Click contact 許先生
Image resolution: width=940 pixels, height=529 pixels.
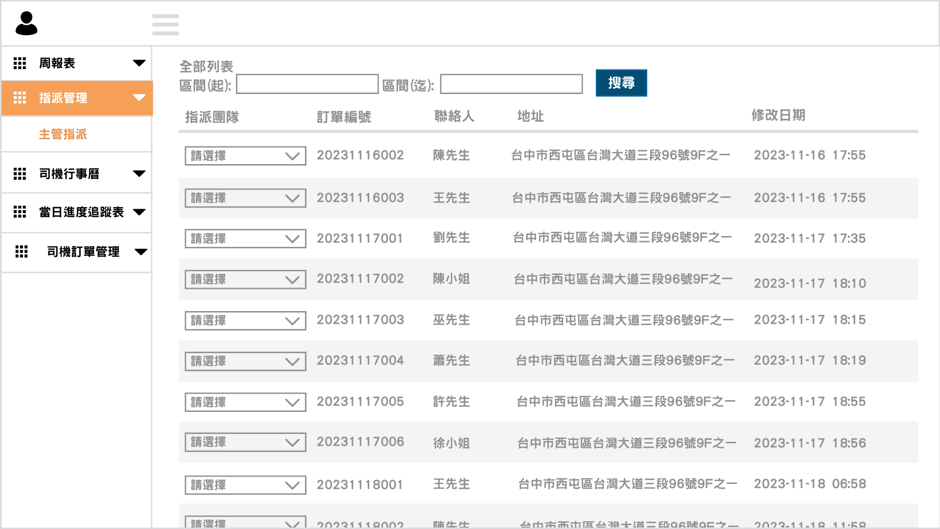point(451,402)
